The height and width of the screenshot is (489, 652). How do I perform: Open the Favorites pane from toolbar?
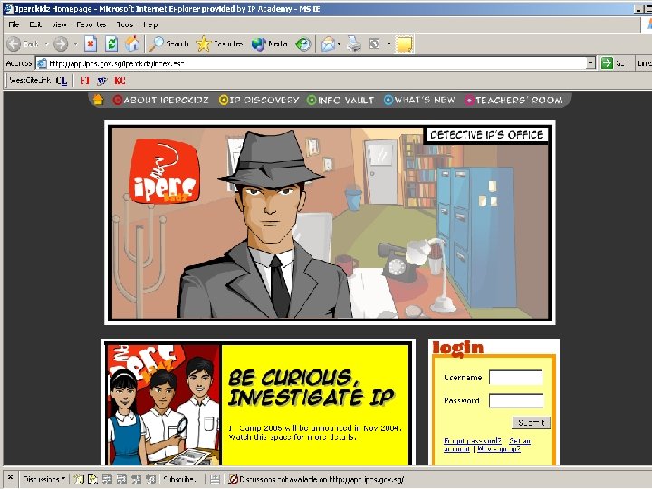219,43
